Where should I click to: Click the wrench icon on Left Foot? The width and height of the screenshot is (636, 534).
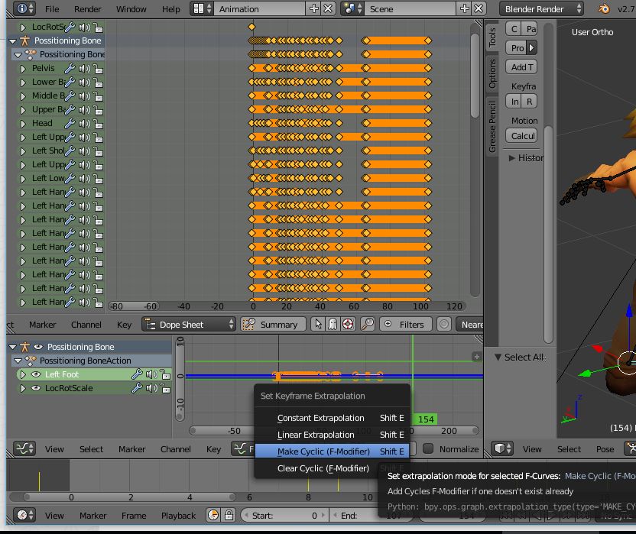pos(137,374)
